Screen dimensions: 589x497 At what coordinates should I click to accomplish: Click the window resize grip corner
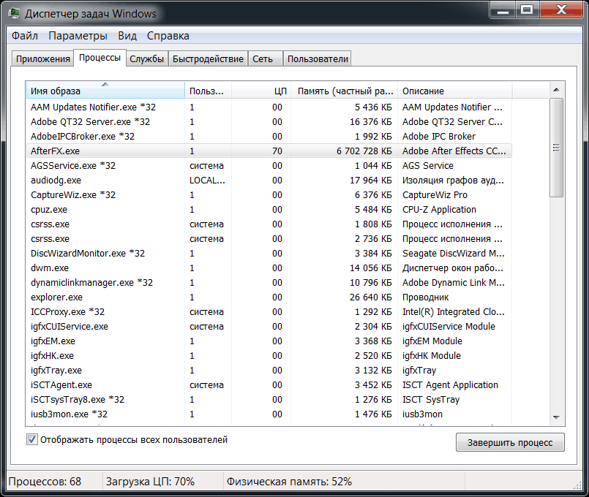pyautogui.click(x=577, y=485)
